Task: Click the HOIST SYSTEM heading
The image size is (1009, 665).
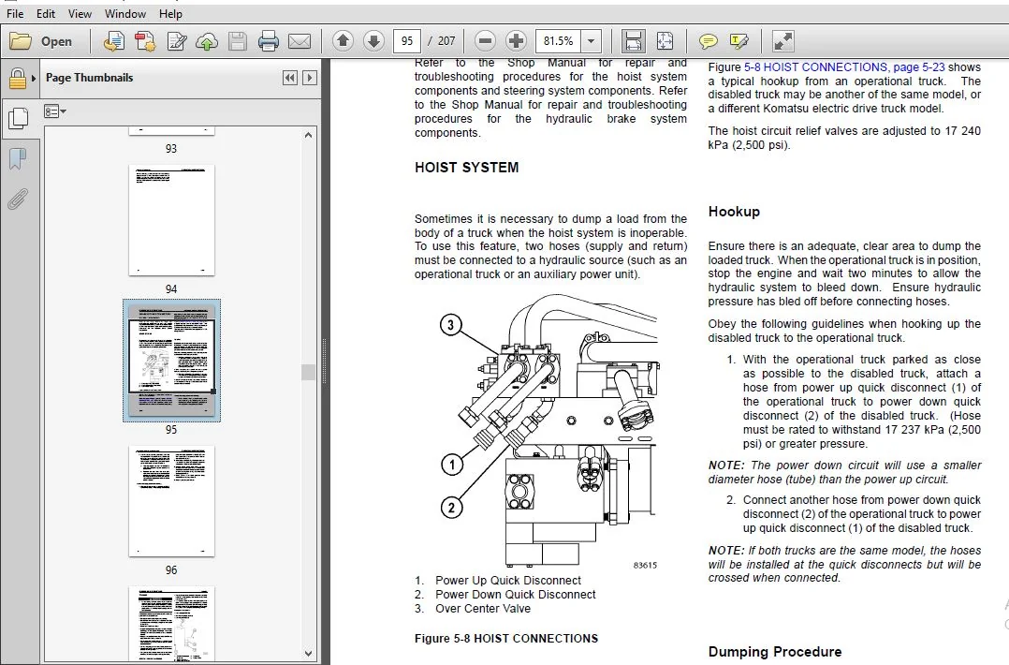Action: (x=466, y=168)
